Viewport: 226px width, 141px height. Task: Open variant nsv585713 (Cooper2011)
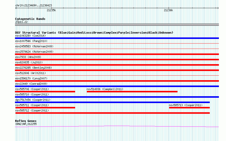[x=186, y=105]
